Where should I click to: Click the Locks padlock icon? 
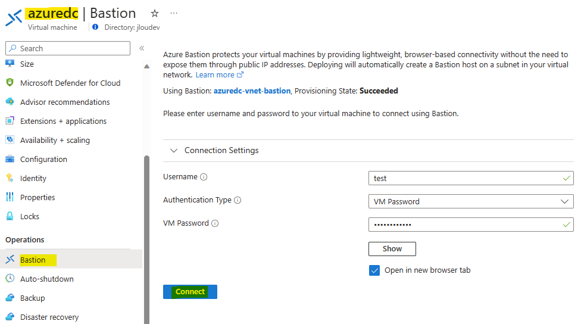click(x=10, y=216)
